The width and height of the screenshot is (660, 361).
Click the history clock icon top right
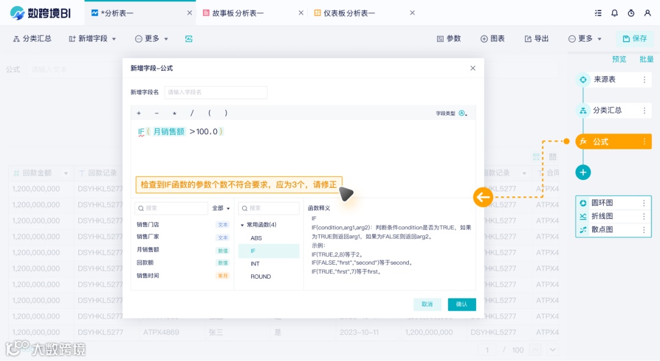(x=631, y=12)
